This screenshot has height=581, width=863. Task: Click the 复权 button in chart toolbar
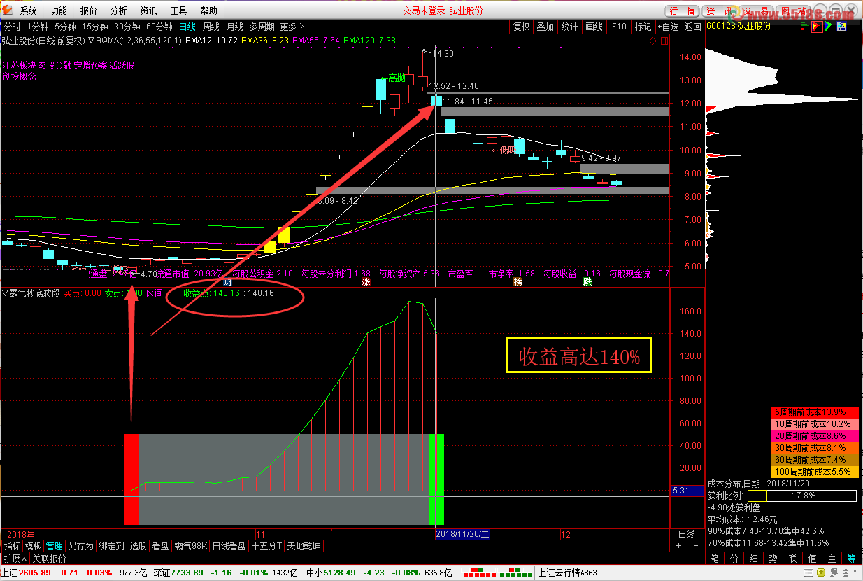[x=521, y=27]
